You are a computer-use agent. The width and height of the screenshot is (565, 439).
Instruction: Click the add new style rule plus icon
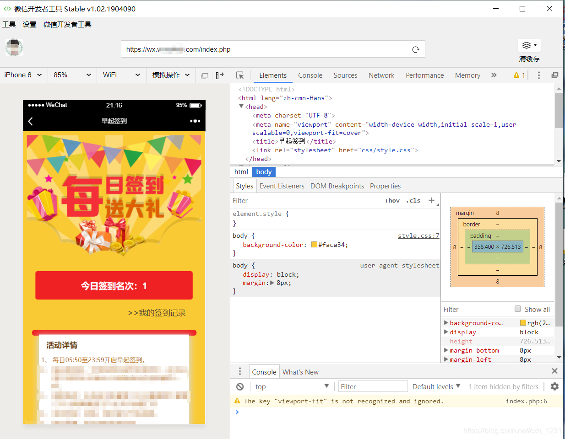click(431, 200)
